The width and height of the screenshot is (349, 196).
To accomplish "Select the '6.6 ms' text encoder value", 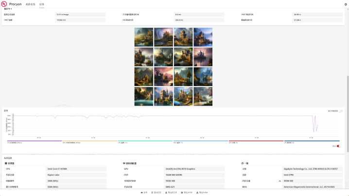I will click(199, 15).
